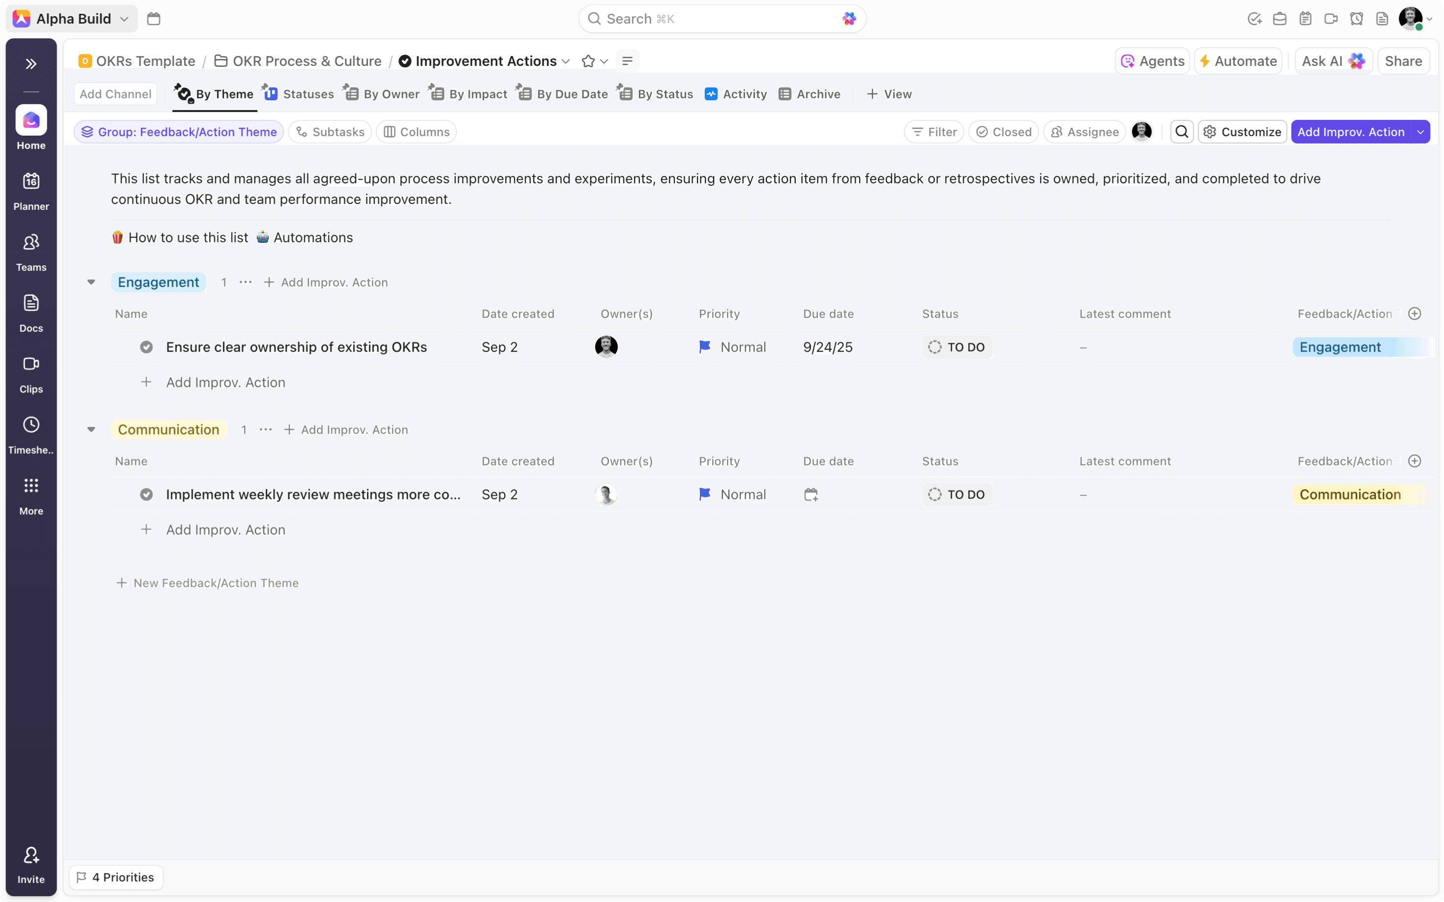The width and height of the screenshot is (1444, 902).
Task: Expand the sidebar with double-chevron icon
Action: 31,64
